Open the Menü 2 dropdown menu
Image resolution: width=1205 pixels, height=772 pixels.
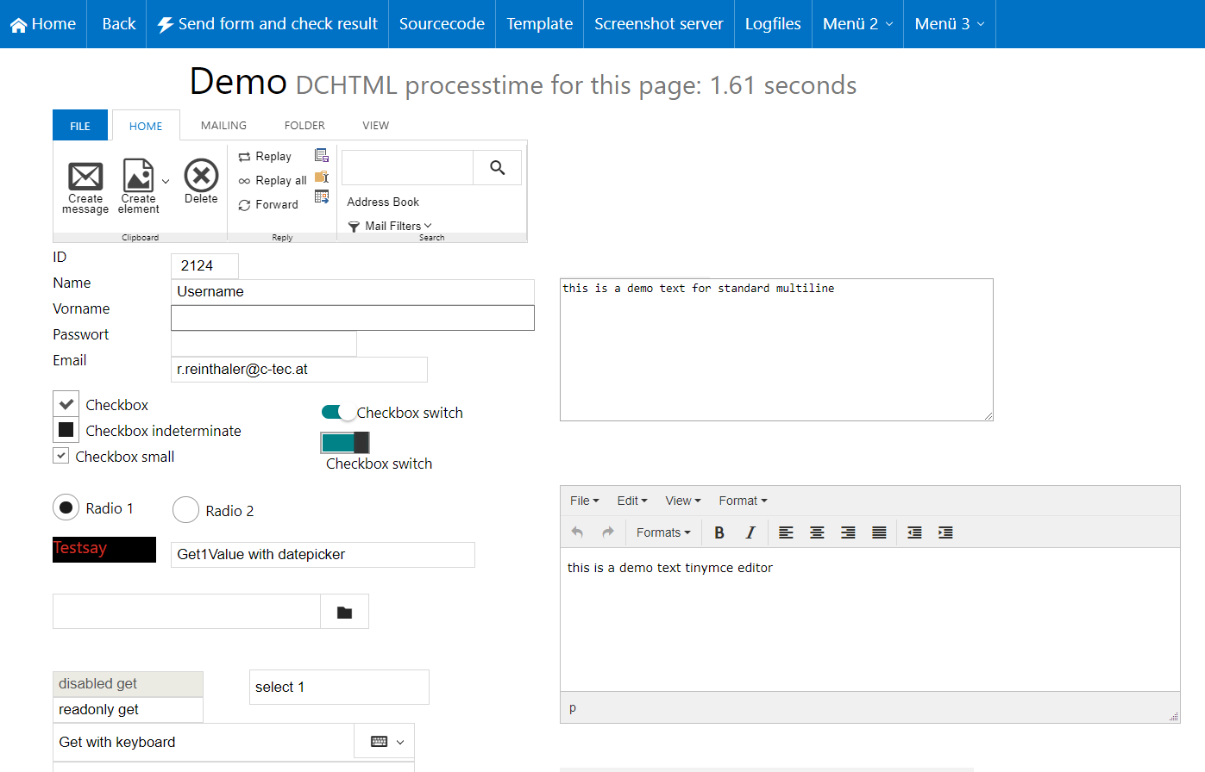(857, 24)
